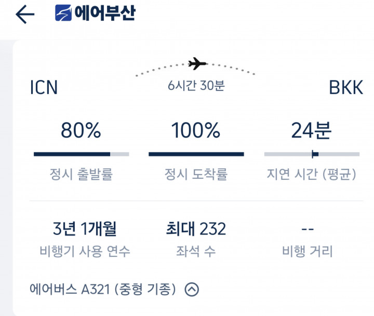The width and height of the screenshot is (374, 316).
Task: Tap the 24분 delay value
Action: pyautogui.click(x=311, y=131)
